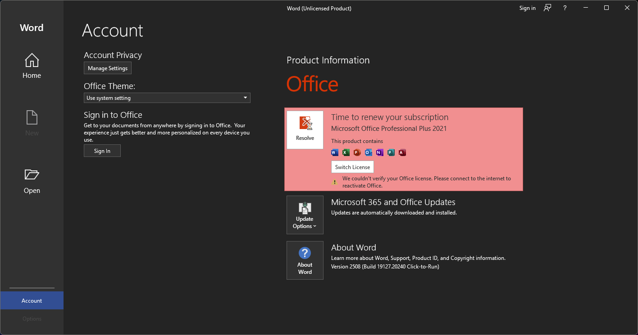Switch to the Account tab
Viewport: 638px width, 335px height.
coord(32,300)
